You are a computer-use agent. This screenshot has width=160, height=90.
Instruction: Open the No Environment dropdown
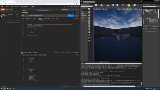[68, 9]
